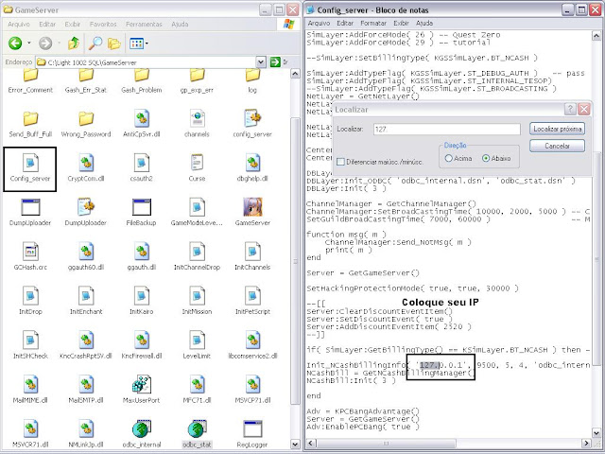
Task: Click the explorer address path field
Action: [x=146, y=62]
